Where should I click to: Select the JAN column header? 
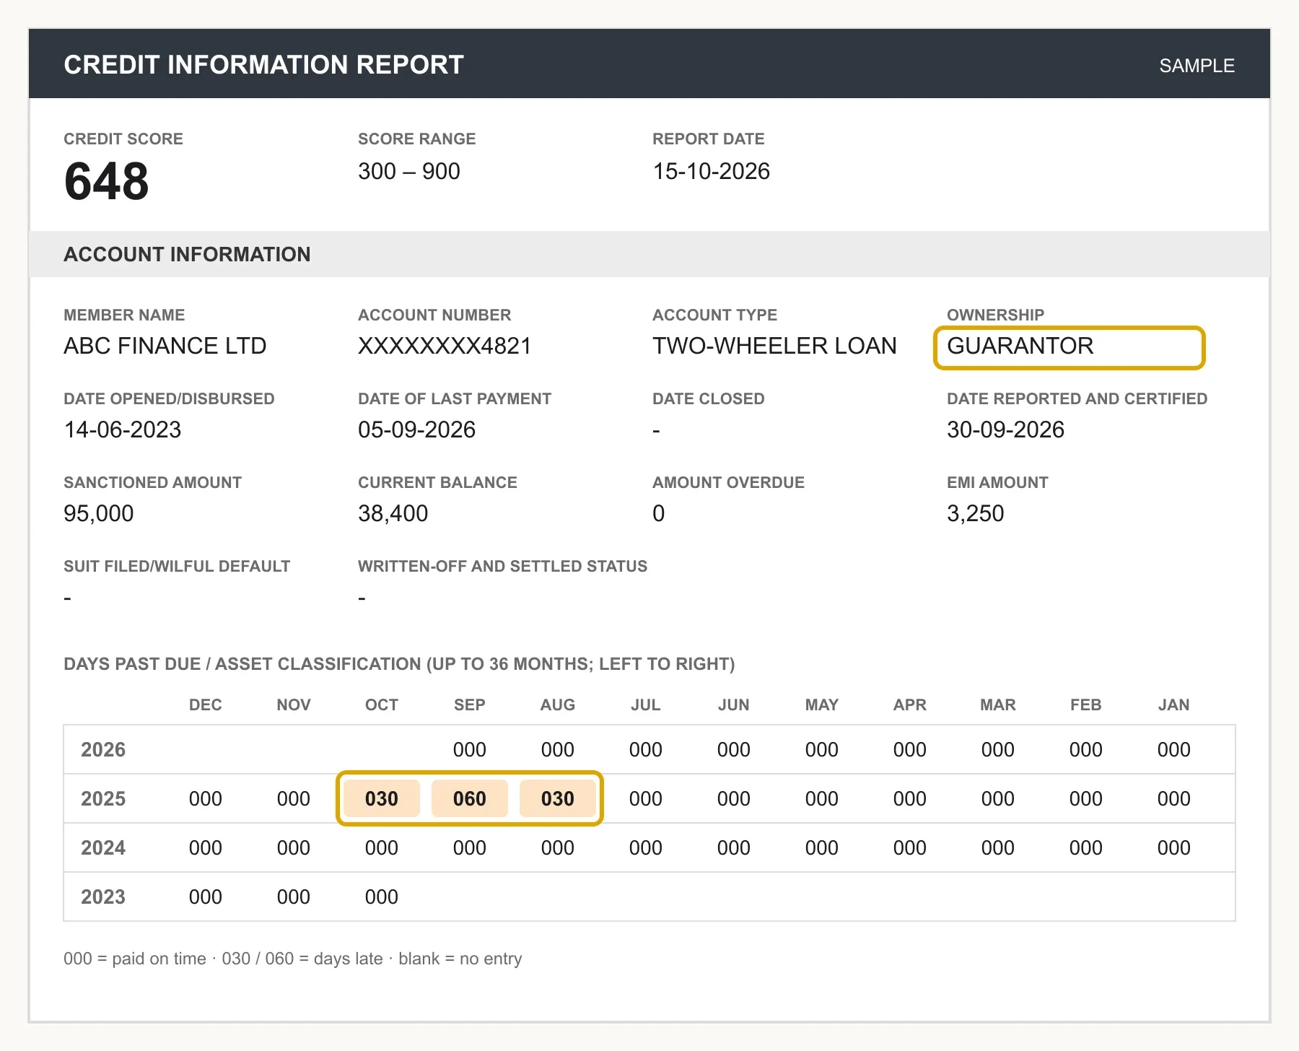(1174, 705)
